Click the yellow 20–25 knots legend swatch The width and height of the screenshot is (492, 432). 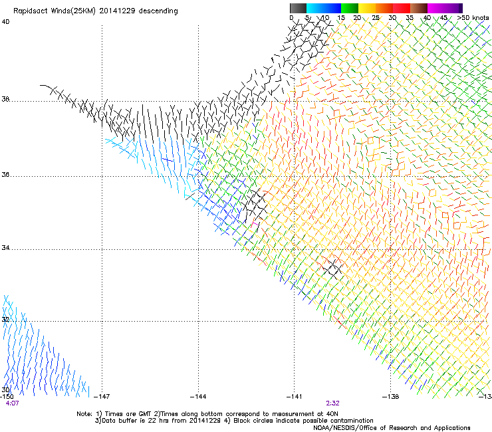coord(367,8)
